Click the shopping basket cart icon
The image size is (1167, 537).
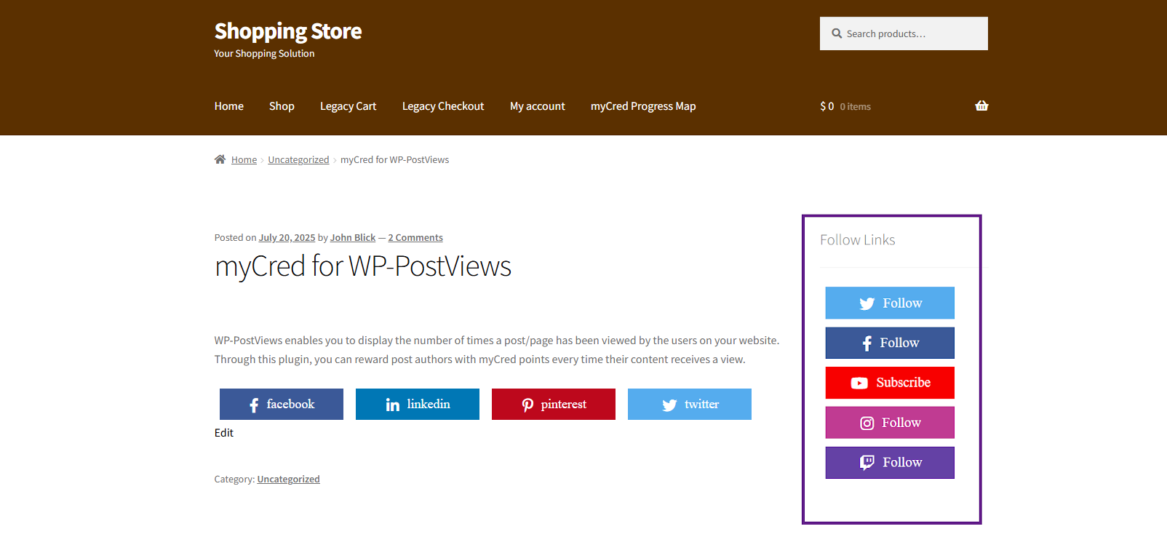tap(981, 106)
